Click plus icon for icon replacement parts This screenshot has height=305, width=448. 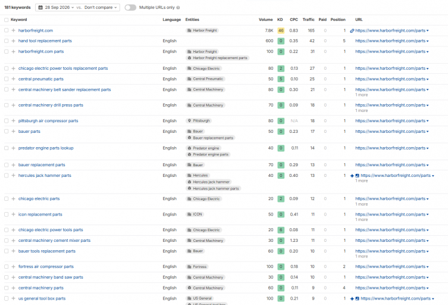coord(13,214)
